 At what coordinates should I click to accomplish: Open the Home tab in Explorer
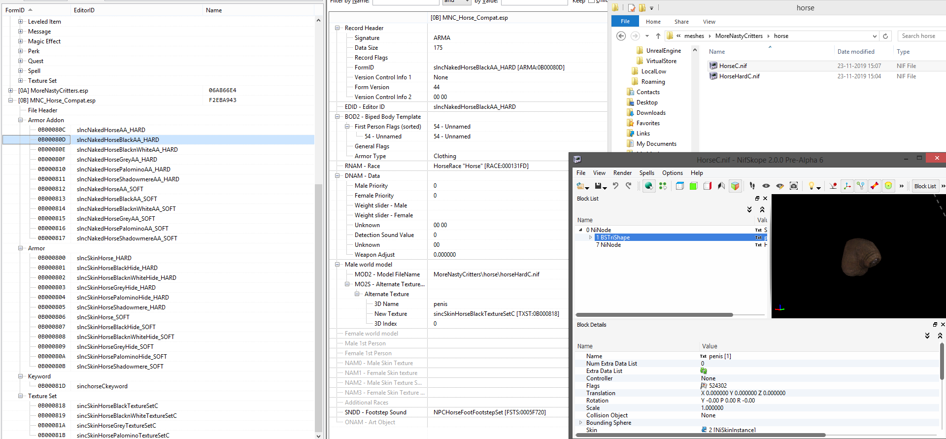click(x=653, y=22)
